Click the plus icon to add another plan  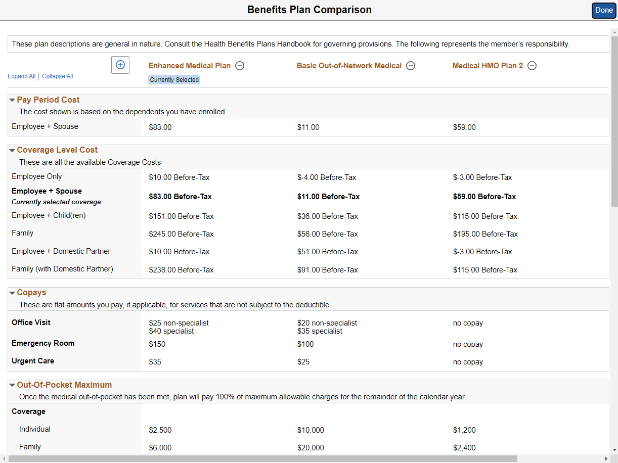(120, 65)
